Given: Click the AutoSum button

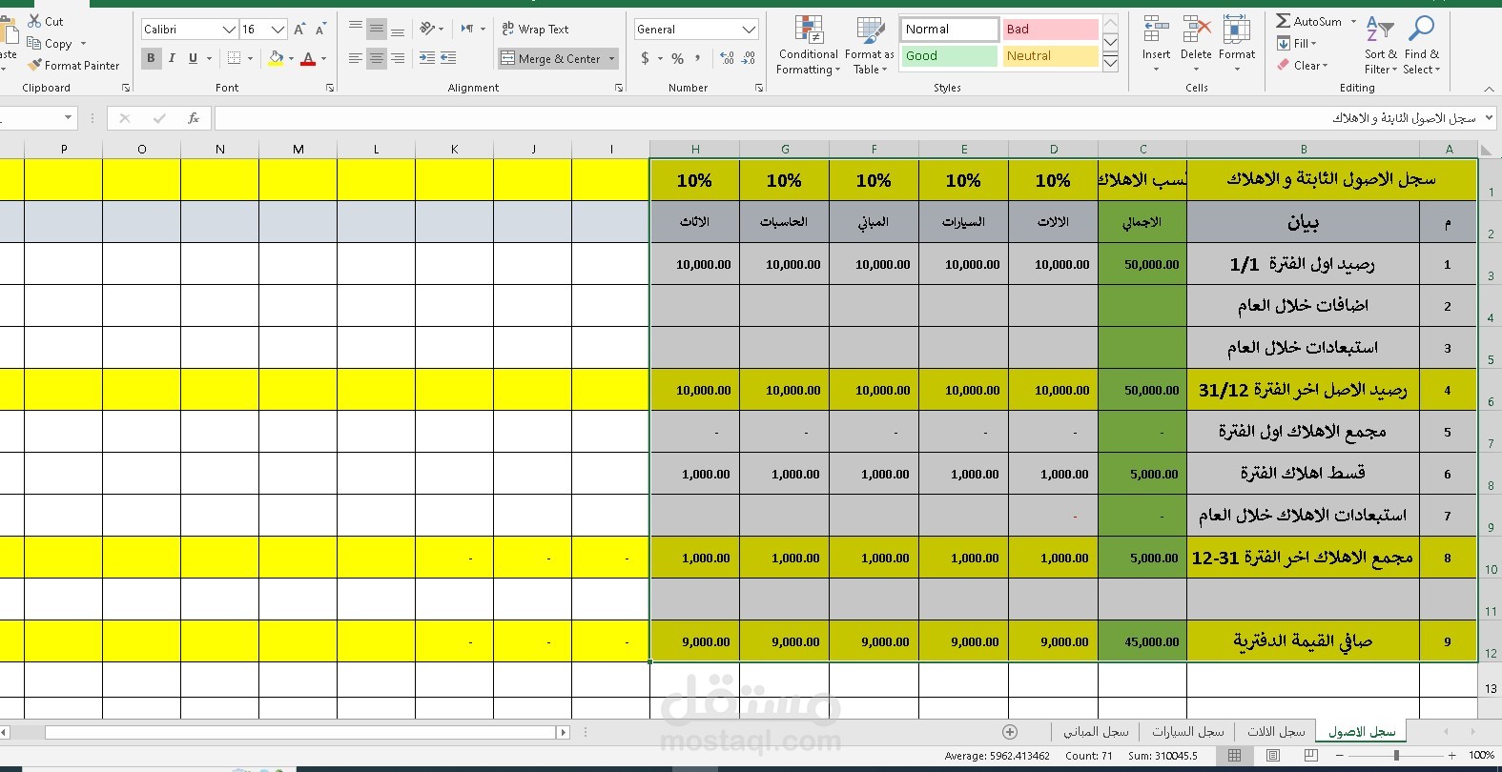Looking at the screenshot, I should tap(1309, 21).
